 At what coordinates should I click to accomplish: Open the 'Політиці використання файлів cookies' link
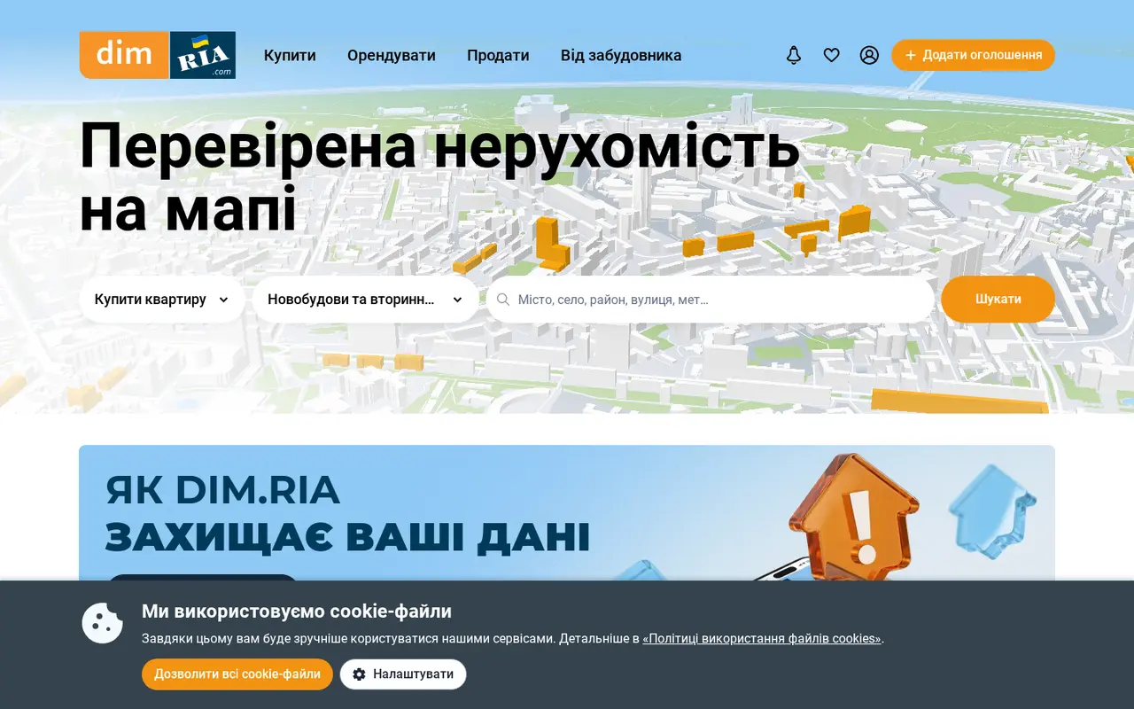coord(762,638)
